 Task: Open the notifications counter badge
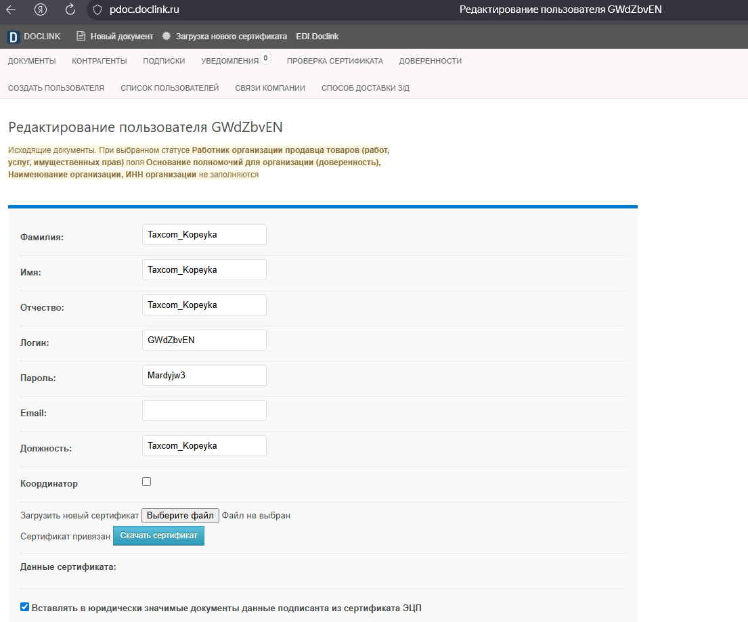[266, 58]
